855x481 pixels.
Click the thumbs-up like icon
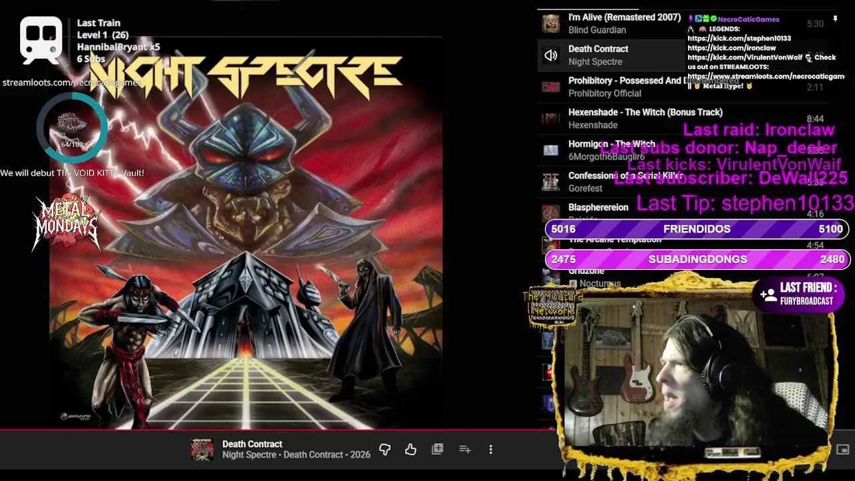point(411,450)
